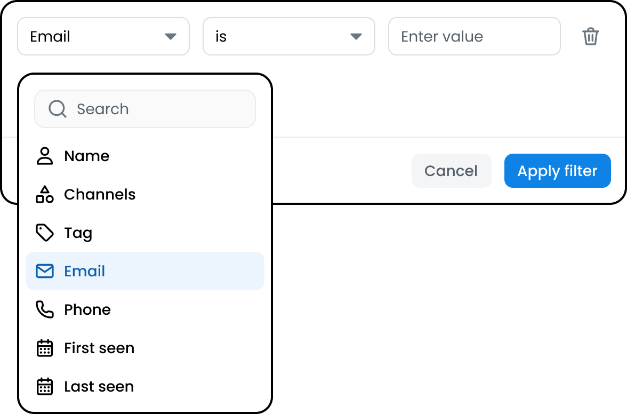The image size is (627, 414).
Task: Expand operator dropdown via its arrow
Action: coord(356,37)
